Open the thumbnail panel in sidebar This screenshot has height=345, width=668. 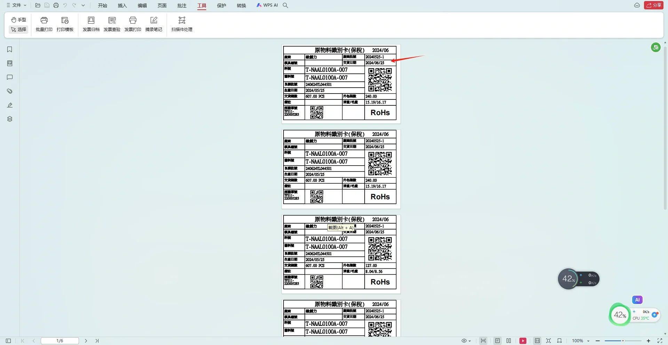[x=10, y=63]
